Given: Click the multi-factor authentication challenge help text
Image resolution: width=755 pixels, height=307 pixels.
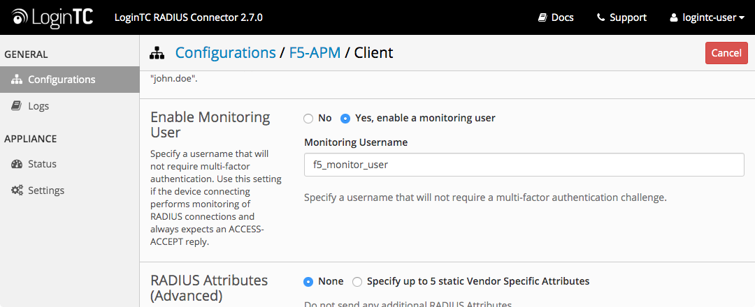Looking at the screenshot, I should 485,197.
